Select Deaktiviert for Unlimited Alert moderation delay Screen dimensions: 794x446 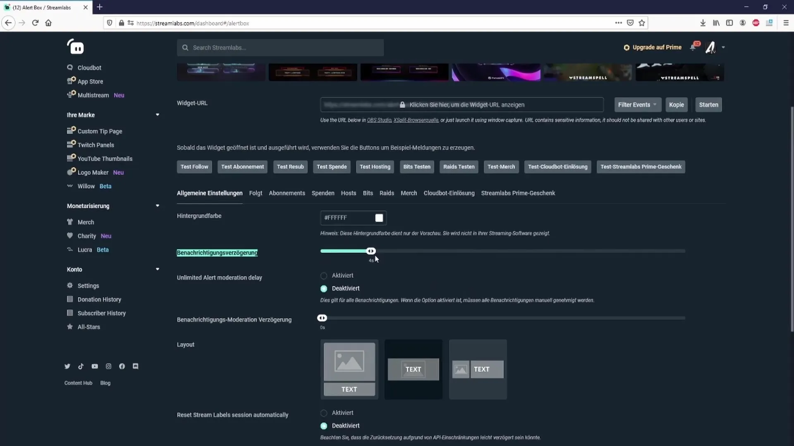324,289
